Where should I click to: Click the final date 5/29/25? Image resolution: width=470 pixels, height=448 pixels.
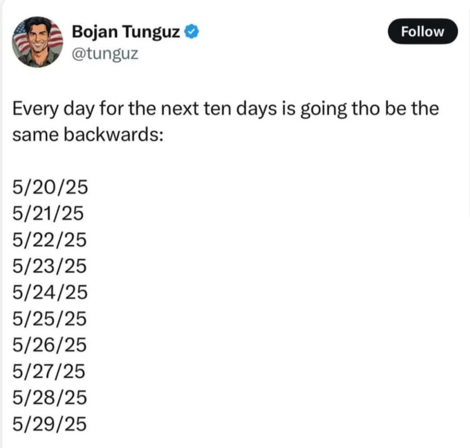pyautogui.click(x=51, y=424)
